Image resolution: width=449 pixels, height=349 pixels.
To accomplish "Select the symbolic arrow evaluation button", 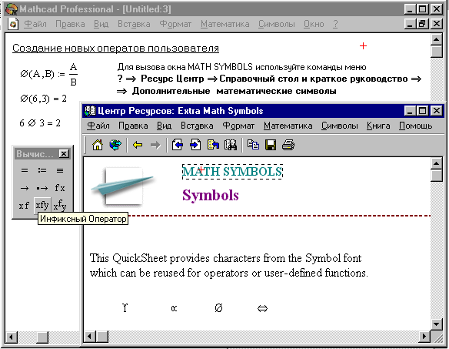I will (x=25, y=188).
